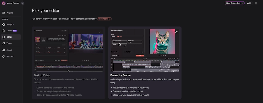Open the Models page in sidebar
The image size is (263, 103).
11,50
